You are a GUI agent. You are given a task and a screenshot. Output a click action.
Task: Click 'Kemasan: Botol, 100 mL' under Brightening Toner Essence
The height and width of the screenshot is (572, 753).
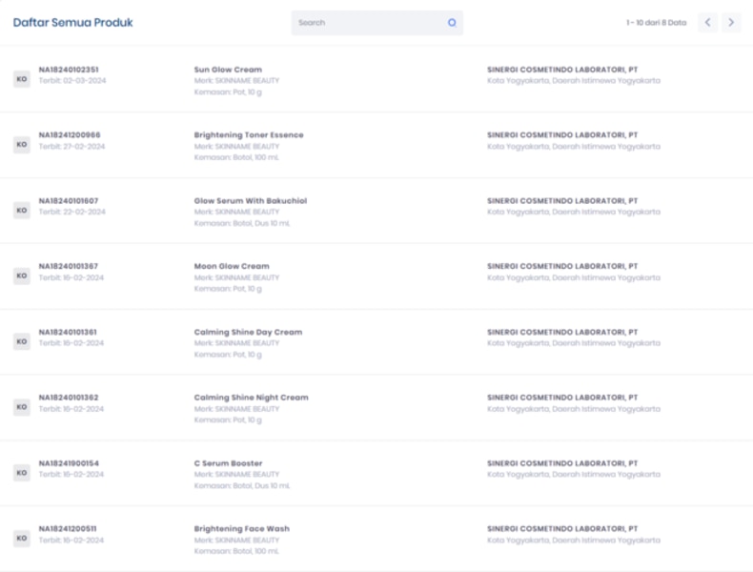pos(236,157)
